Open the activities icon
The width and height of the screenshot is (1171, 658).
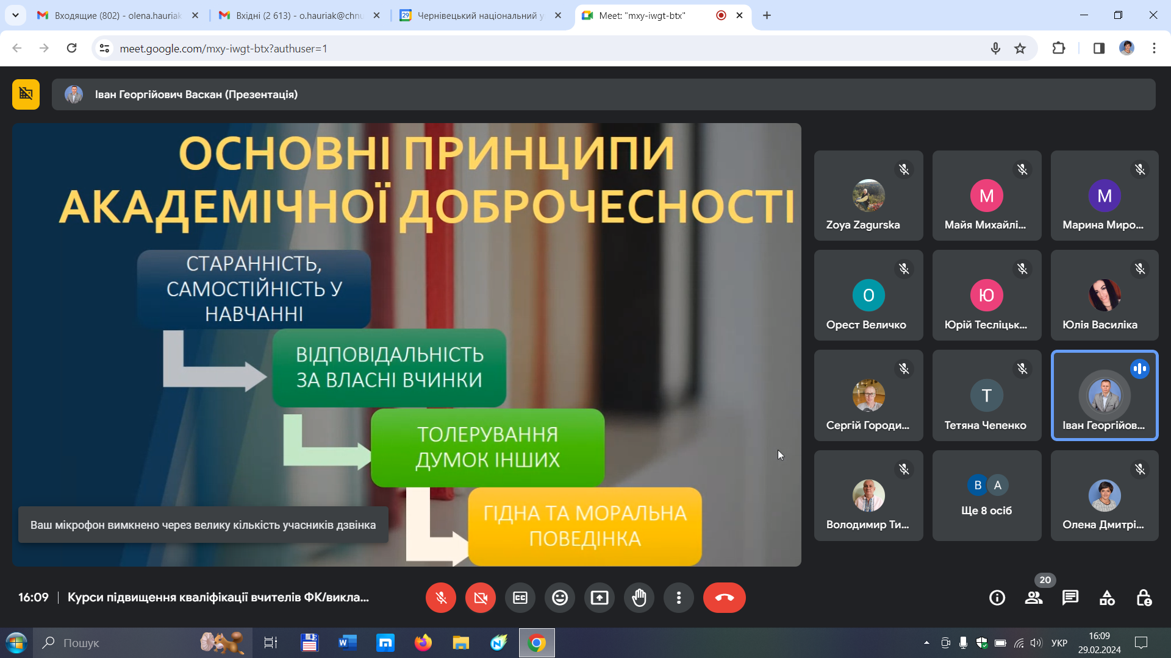pyautogui.click(x=1107, y=598)
